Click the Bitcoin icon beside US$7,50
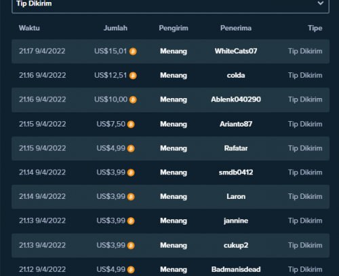This screenshot has height=276, width=339. coord(131,124)
